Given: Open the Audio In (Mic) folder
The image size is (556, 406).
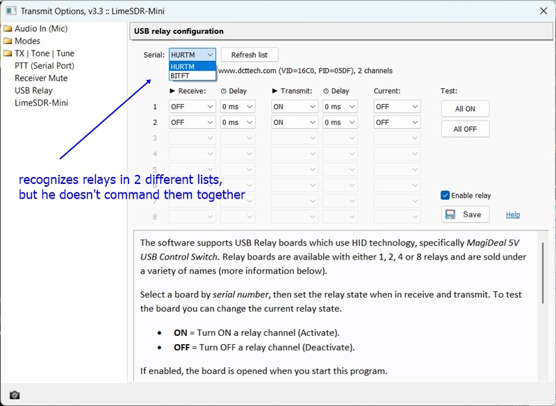Looking at the screenshot, I should [40, 28].
